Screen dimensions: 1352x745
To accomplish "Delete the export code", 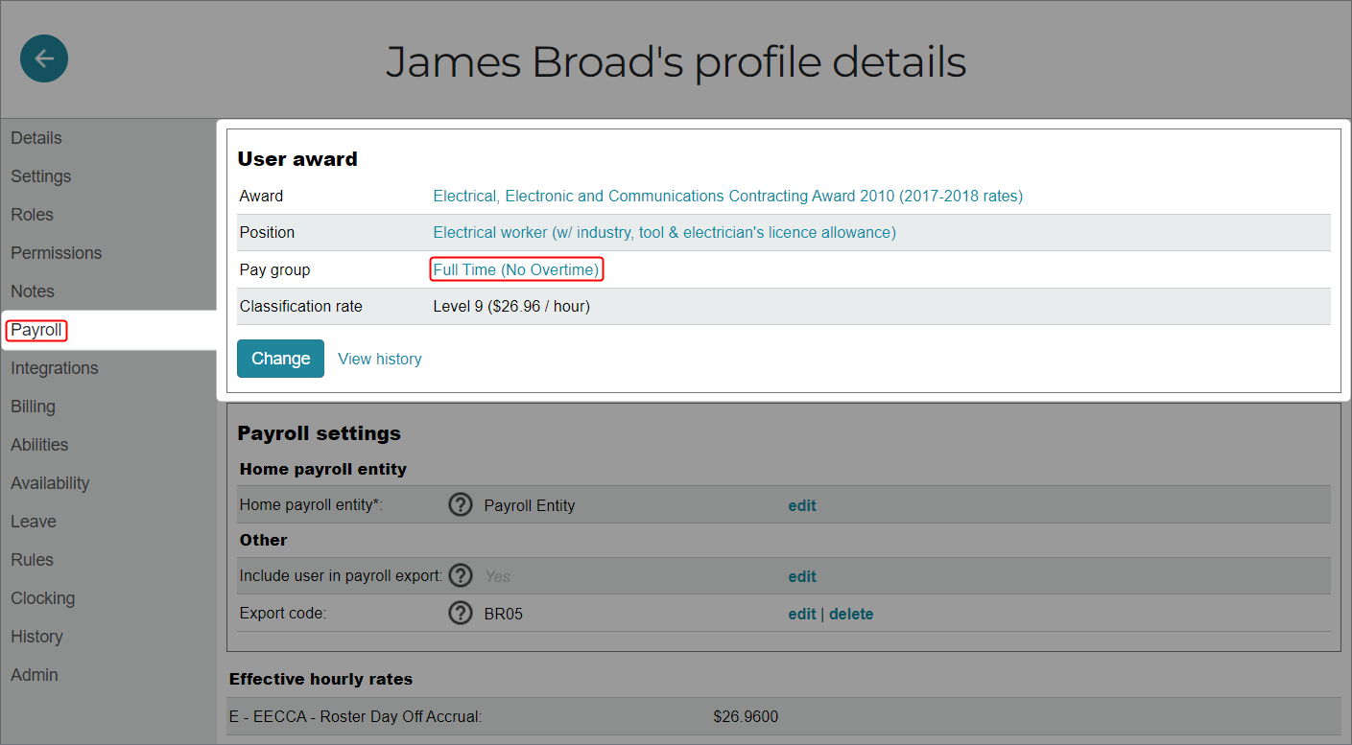I will 850,613.
